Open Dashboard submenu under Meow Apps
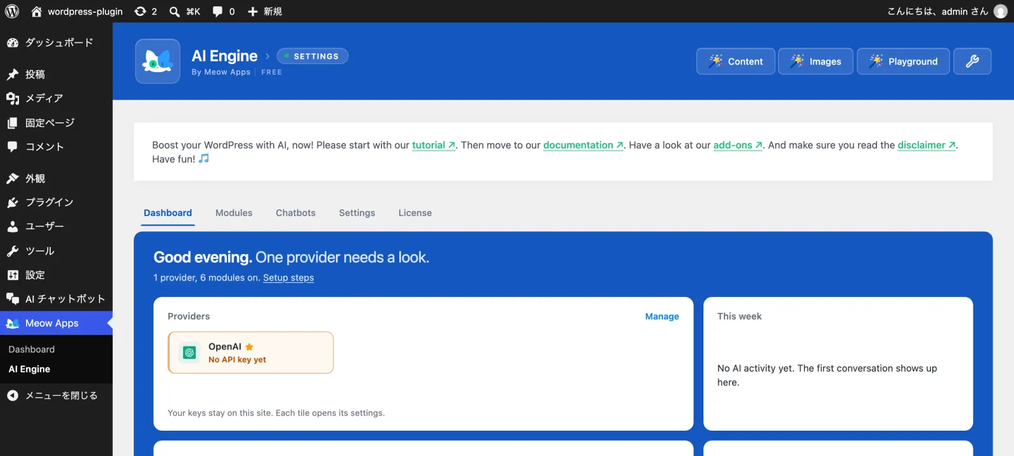The image size is (1014, 456). click(x=32, y=349)
